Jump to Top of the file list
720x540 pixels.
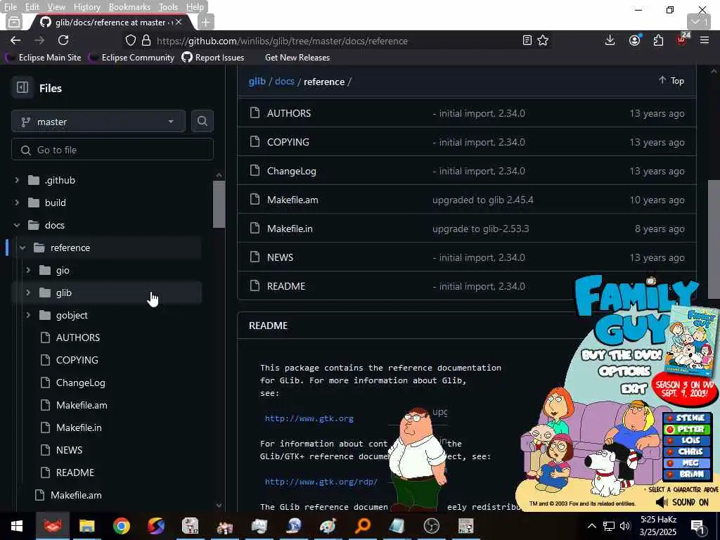pos(671,80)
